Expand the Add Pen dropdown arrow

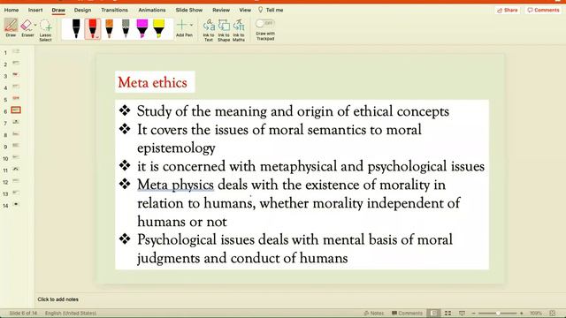[x=191, y=26]
